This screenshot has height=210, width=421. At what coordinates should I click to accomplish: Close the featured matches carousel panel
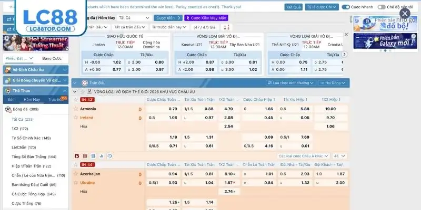tap(346, 34)
